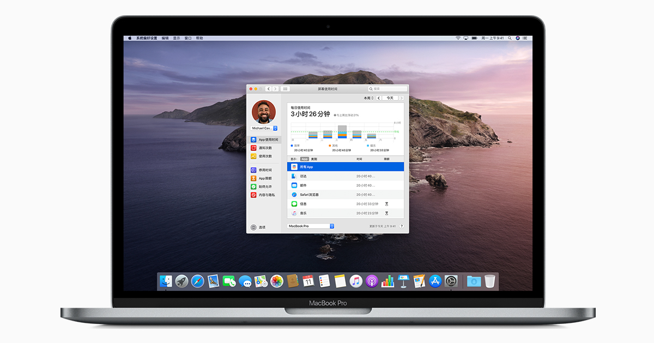
Task: Open the 本周 time range dropdown
Action: tap(368, 98)
